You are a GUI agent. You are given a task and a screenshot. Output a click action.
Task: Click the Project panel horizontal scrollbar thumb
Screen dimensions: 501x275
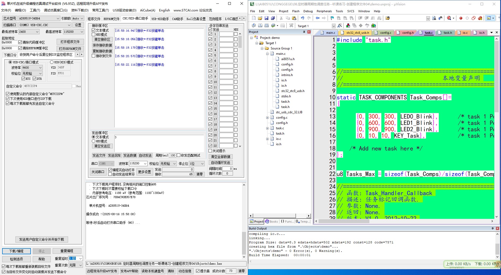[274, 216]
